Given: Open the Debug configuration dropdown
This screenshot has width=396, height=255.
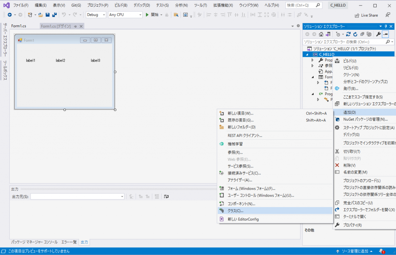Looking at the screenshot, I should click(96, 15).
